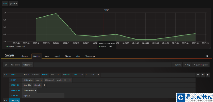
Task: Edit the ens4 tag value
Action: point(92,75)
